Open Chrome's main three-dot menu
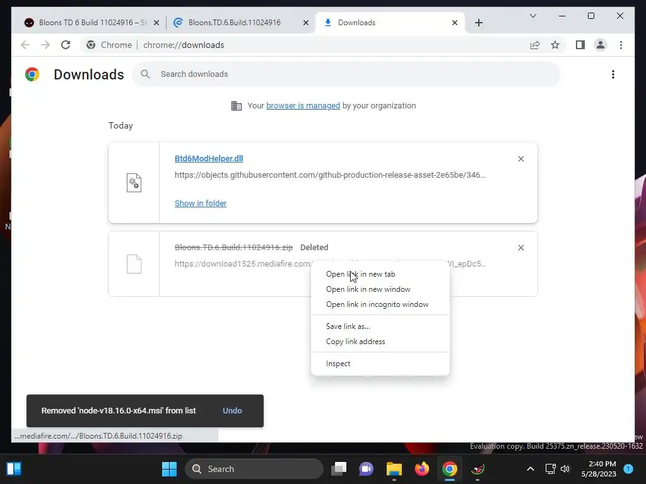Screen dimensions: 646x484 coord(621,45)
